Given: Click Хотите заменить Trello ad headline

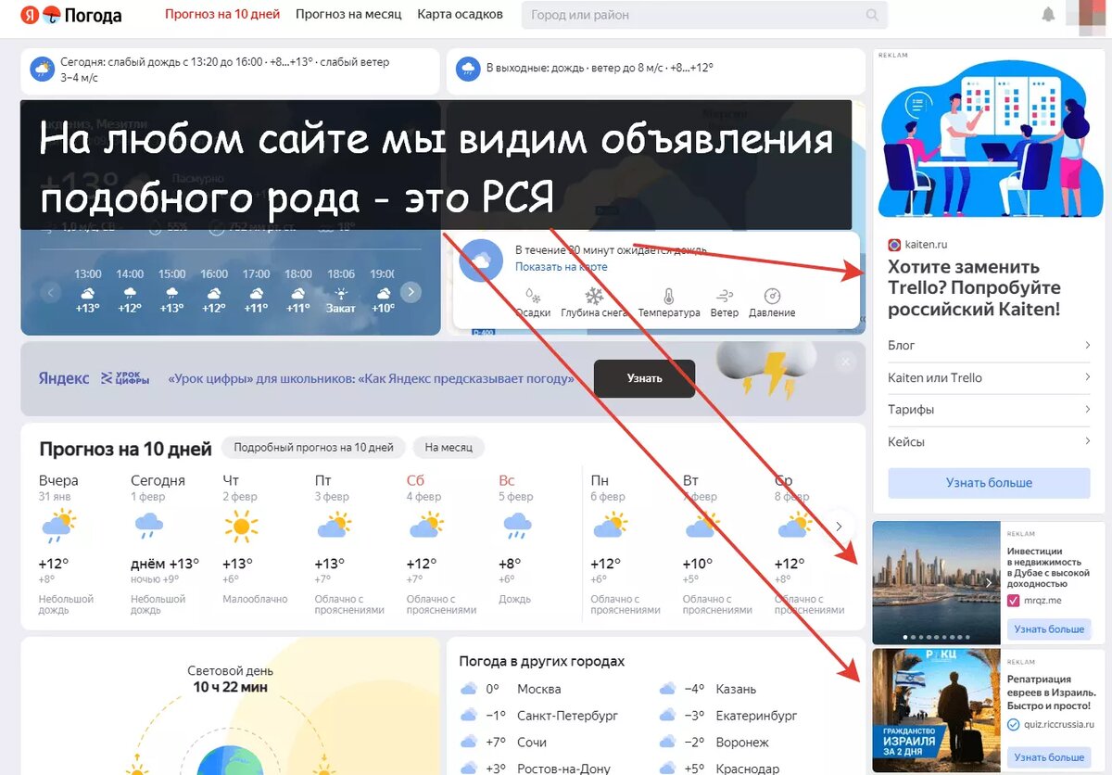Looking at the screenshot, I should 974,288.
